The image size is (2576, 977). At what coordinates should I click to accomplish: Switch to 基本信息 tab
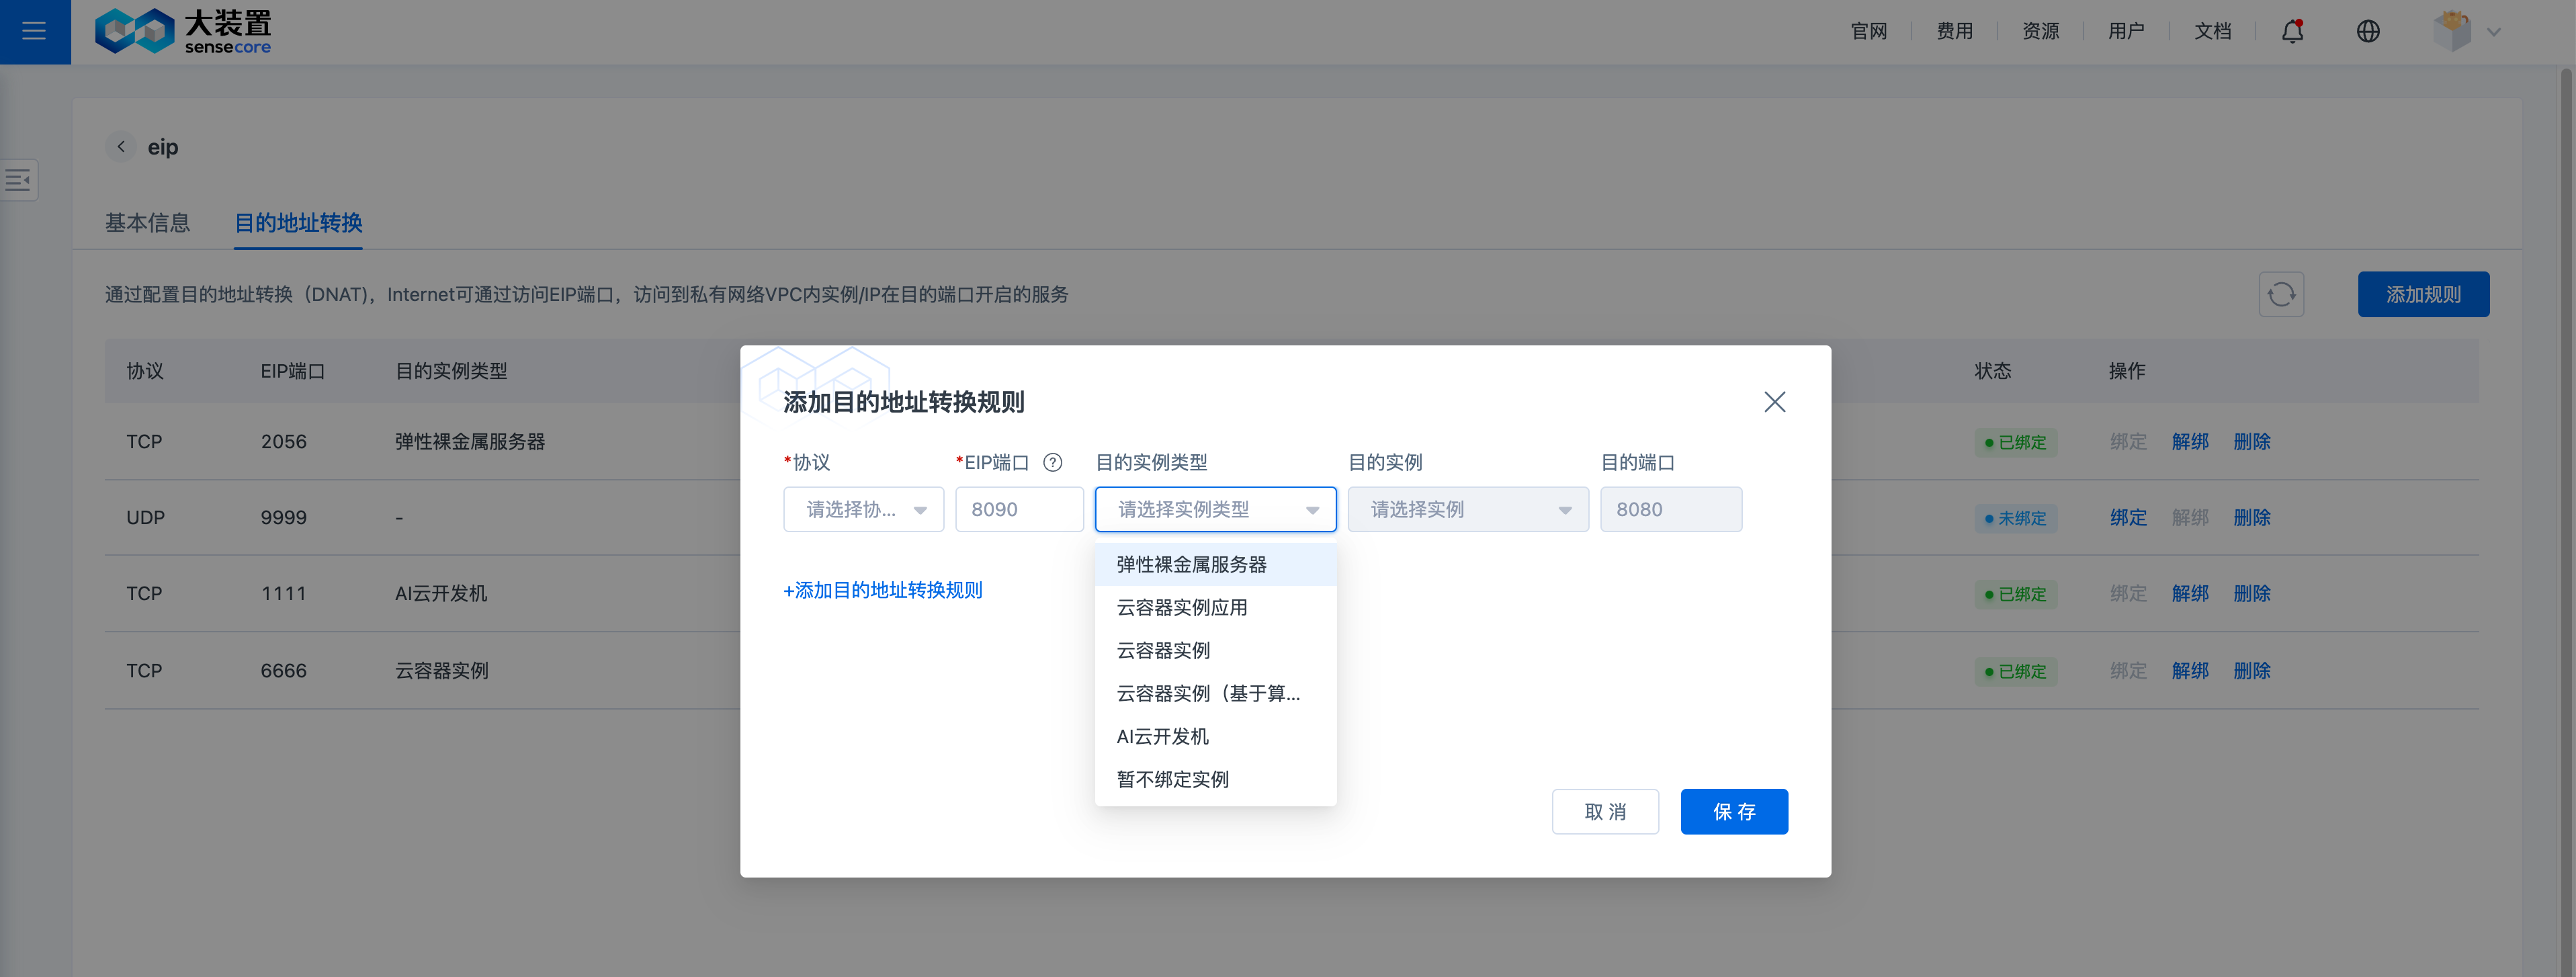(147, 222)
